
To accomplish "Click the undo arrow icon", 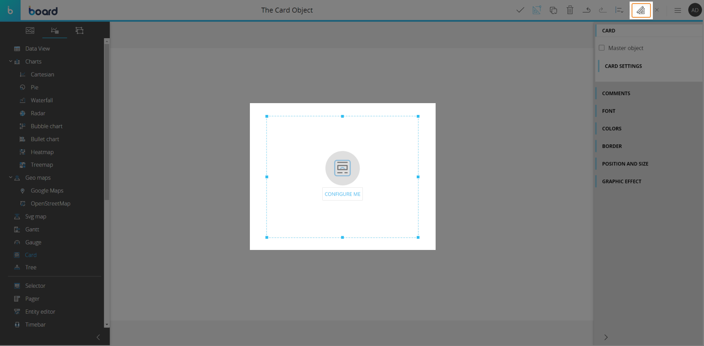I will (586, 10).
